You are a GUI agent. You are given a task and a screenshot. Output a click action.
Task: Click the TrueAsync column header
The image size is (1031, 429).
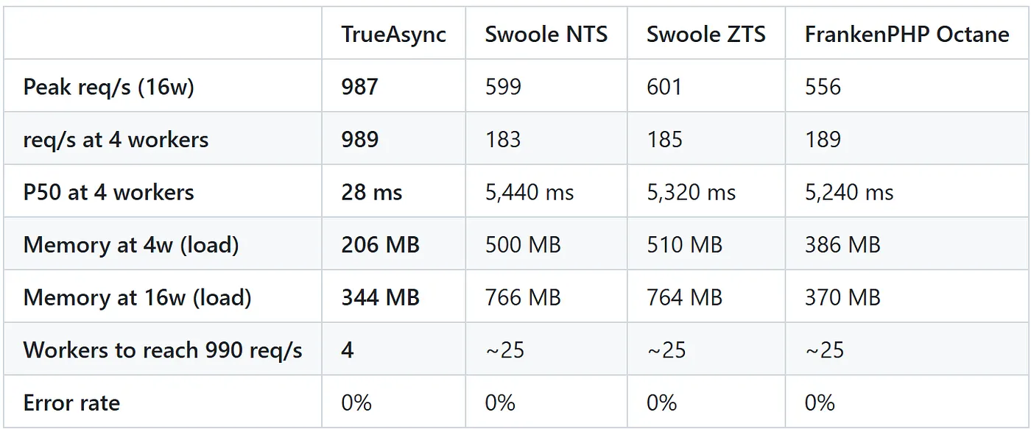coord(393,35)
